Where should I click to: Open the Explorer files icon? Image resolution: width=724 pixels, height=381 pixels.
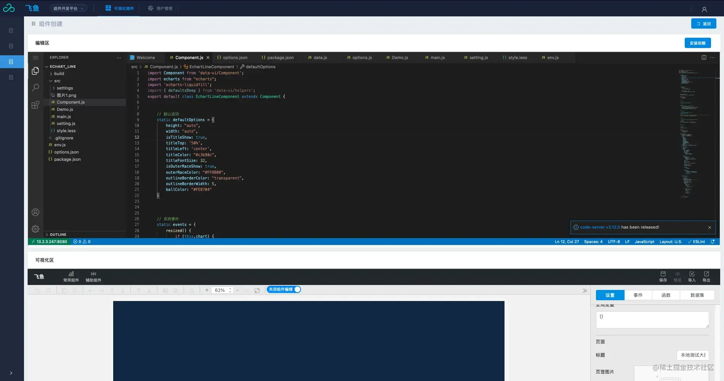[35, 71]
